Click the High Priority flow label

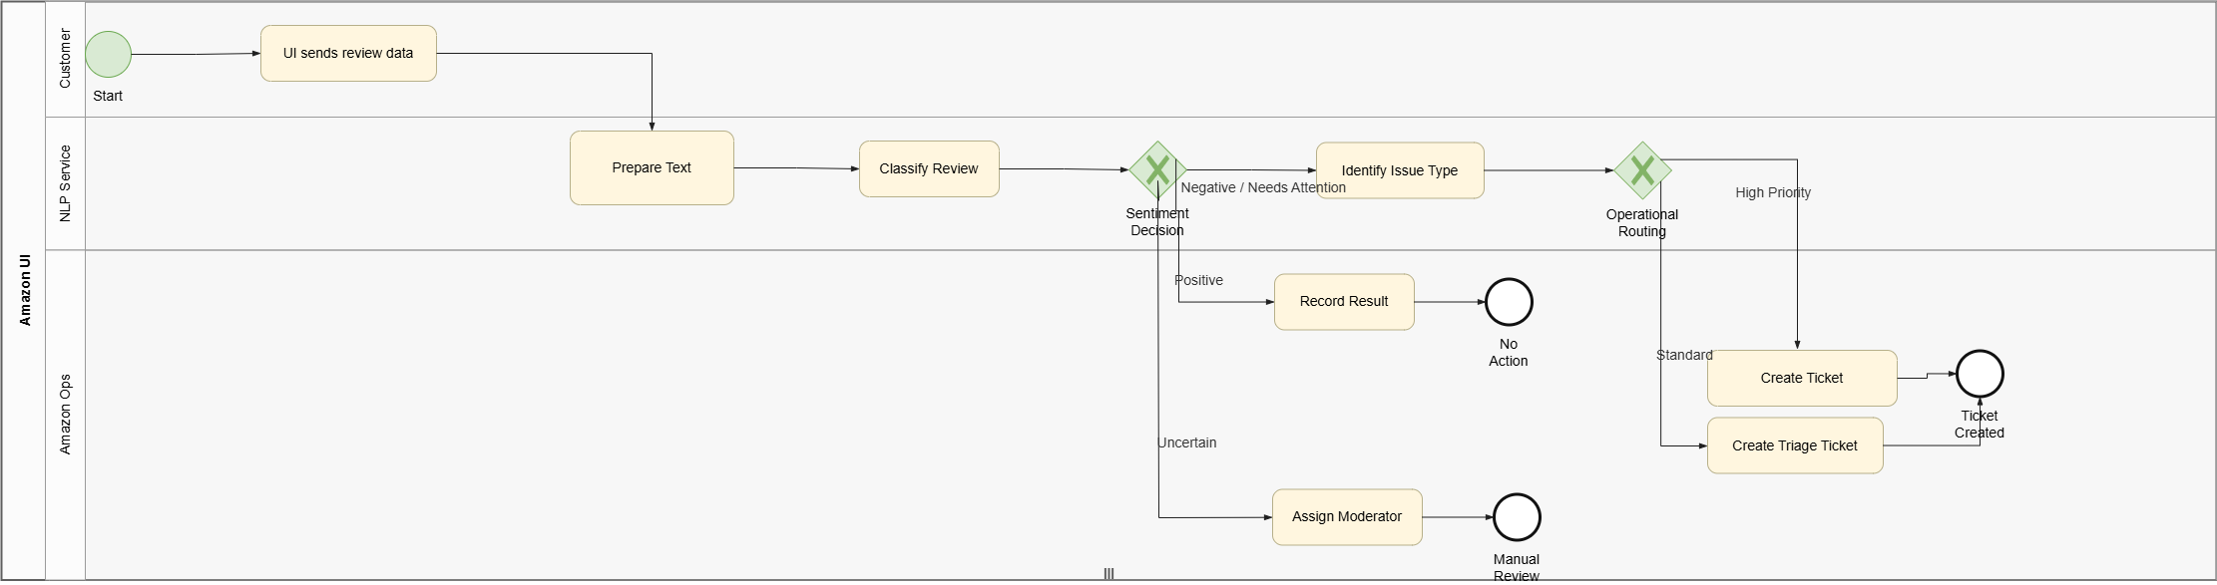pyautogui.click(x=1772, y=192)
